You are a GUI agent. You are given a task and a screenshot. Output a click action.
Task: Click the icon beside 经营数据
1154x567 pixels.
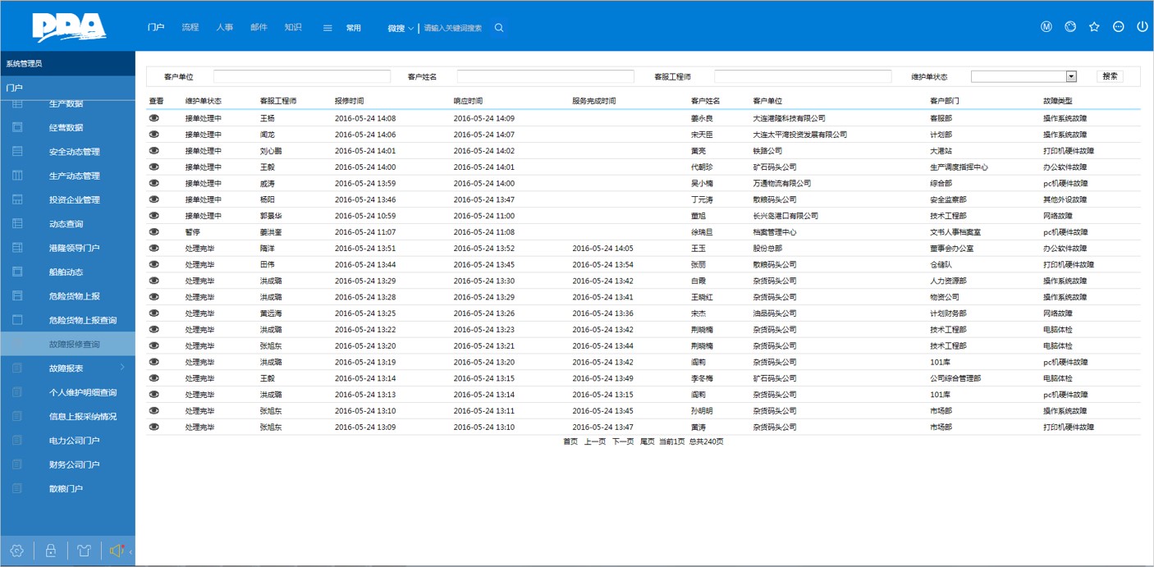[x=17, y=127]
